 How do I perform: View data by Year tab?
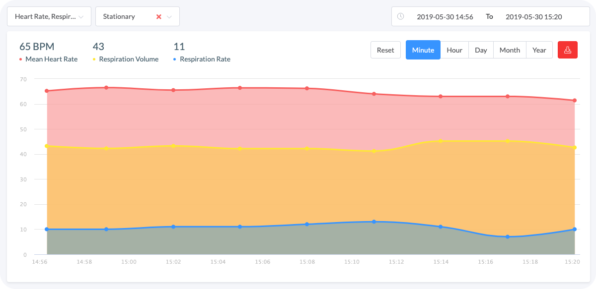539,50
